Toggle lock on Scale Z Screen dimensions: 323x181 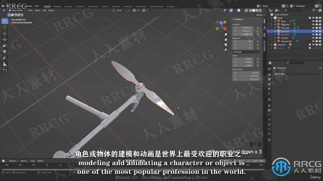tap(258, 66)
